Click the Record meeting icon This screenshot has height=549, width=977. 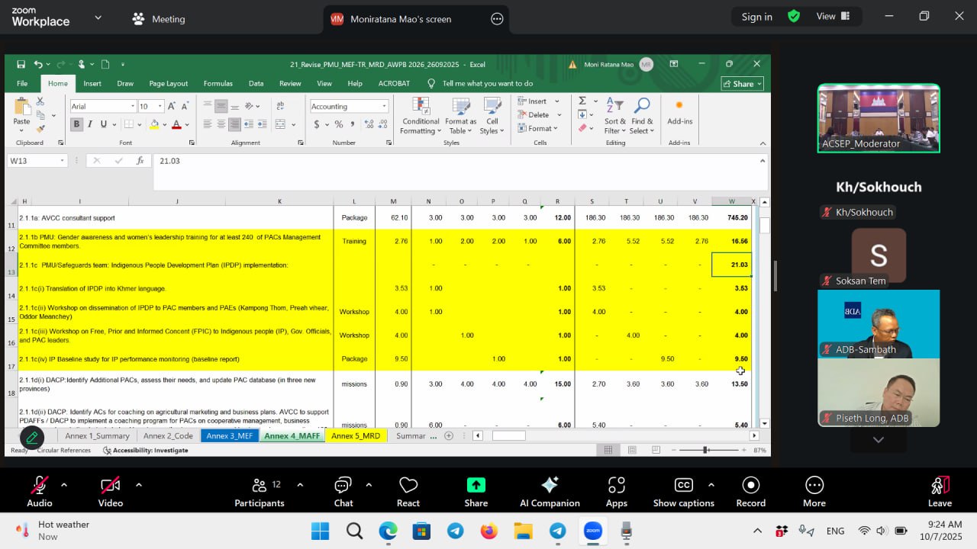(750, 486)
